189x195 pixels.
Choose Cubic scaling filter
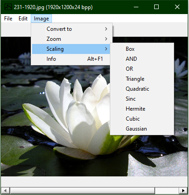tap(142, 119)
